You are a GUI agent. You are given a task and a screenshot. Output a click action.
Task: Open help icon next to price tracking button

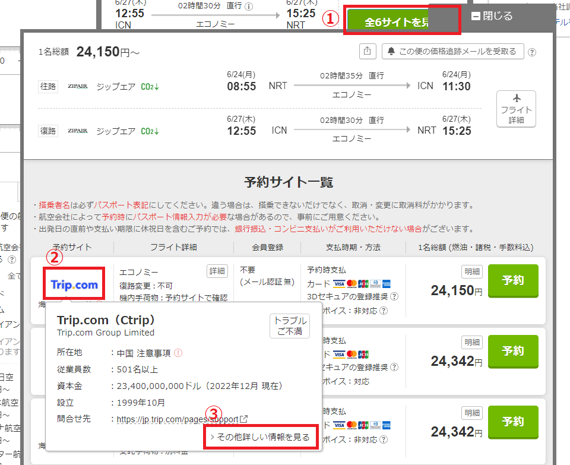532,52
